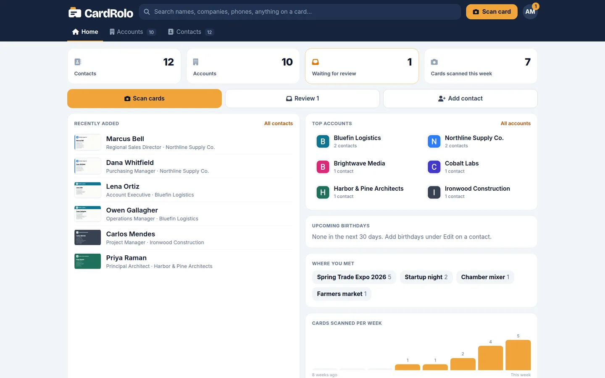Click the Scan card header button
Screen dimensions: 605x378
tap(492, 12)
